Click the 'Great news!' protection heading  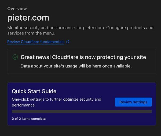tap(83, 57)
